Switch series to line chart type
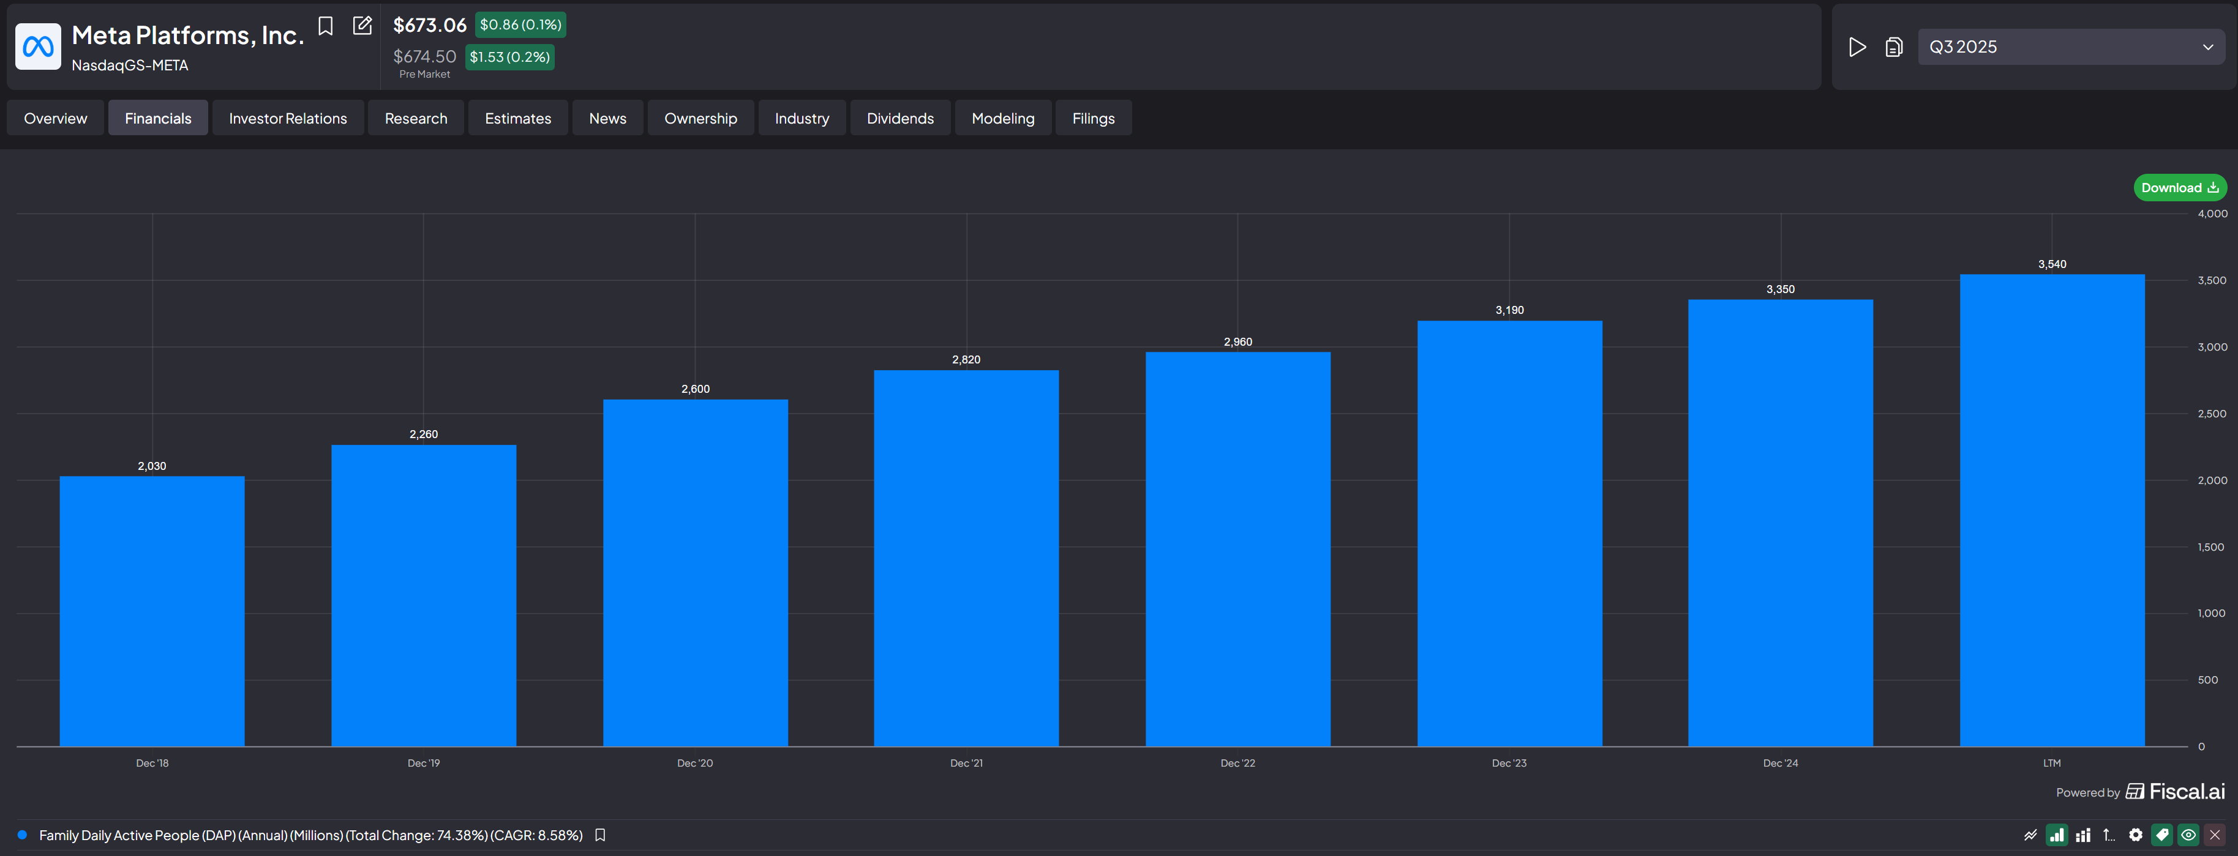 2029,835
